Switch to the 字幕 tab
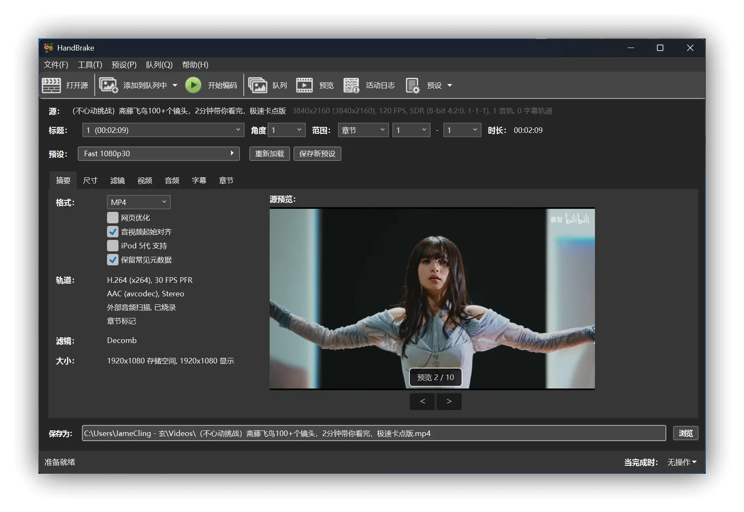The height and width of the screenshot is (512, 744). pos(199,180)
